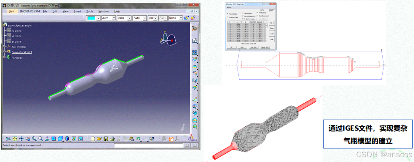Click the Painter brush icon on graphic properties bar
Image resolution: width=414 pixels, height=162 pixels.
[x=187, y=18]
